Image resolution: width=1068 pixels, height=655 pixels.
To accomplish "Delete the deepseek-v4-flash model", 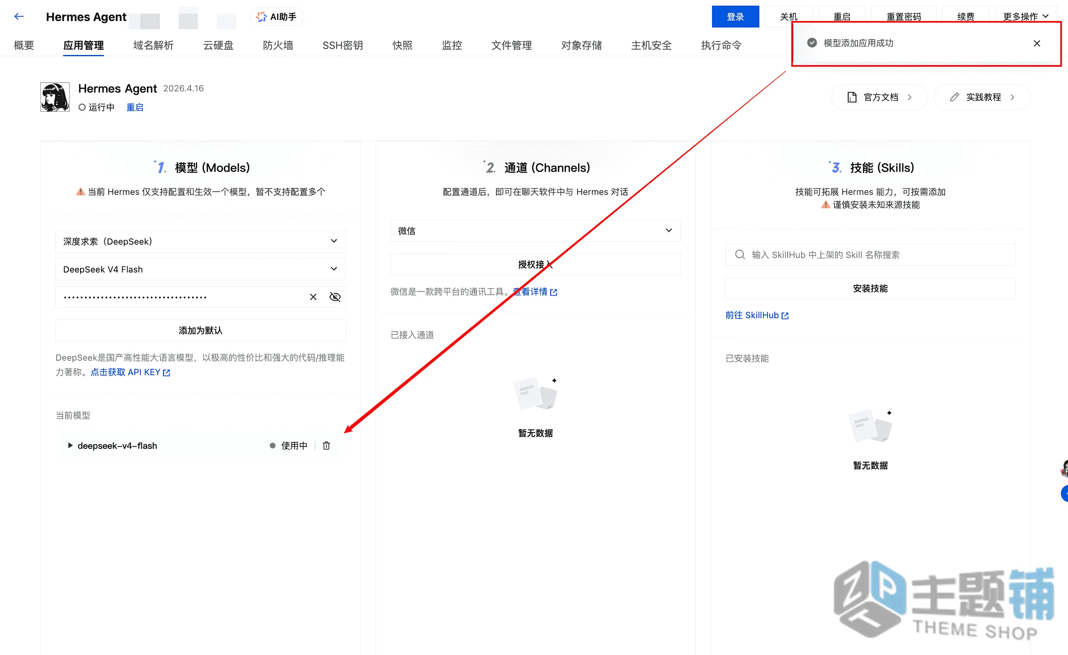I will pyautogui.click(x=326, y=445).
